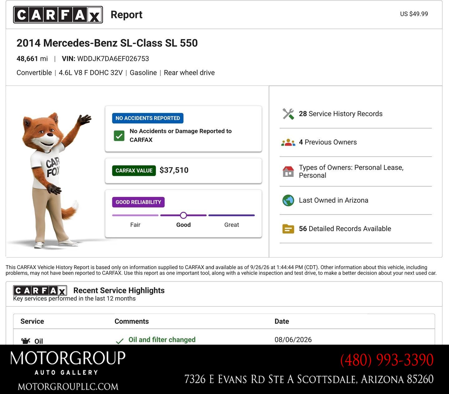
Task: Click the Motorgroup Auto Gallery logo
Action: 68,363
